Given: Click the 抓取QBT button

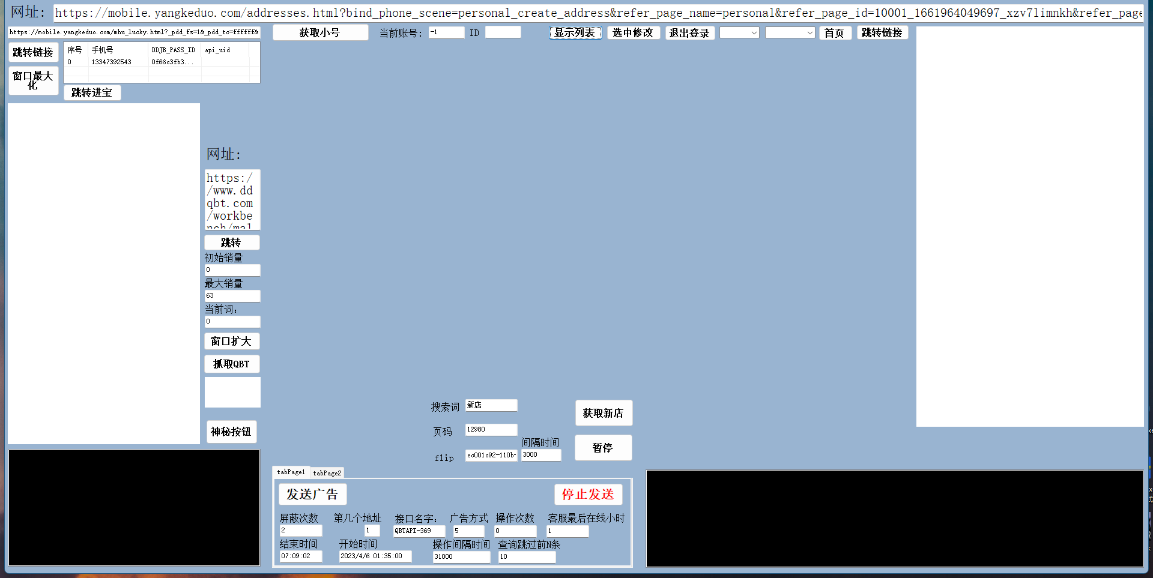Looking at the screenshot, I should pos(232,364).
